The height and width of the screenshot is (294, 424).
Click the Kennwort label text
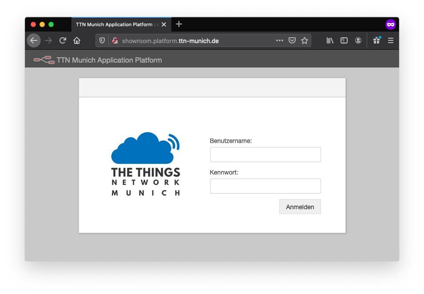tap(224, 173)
